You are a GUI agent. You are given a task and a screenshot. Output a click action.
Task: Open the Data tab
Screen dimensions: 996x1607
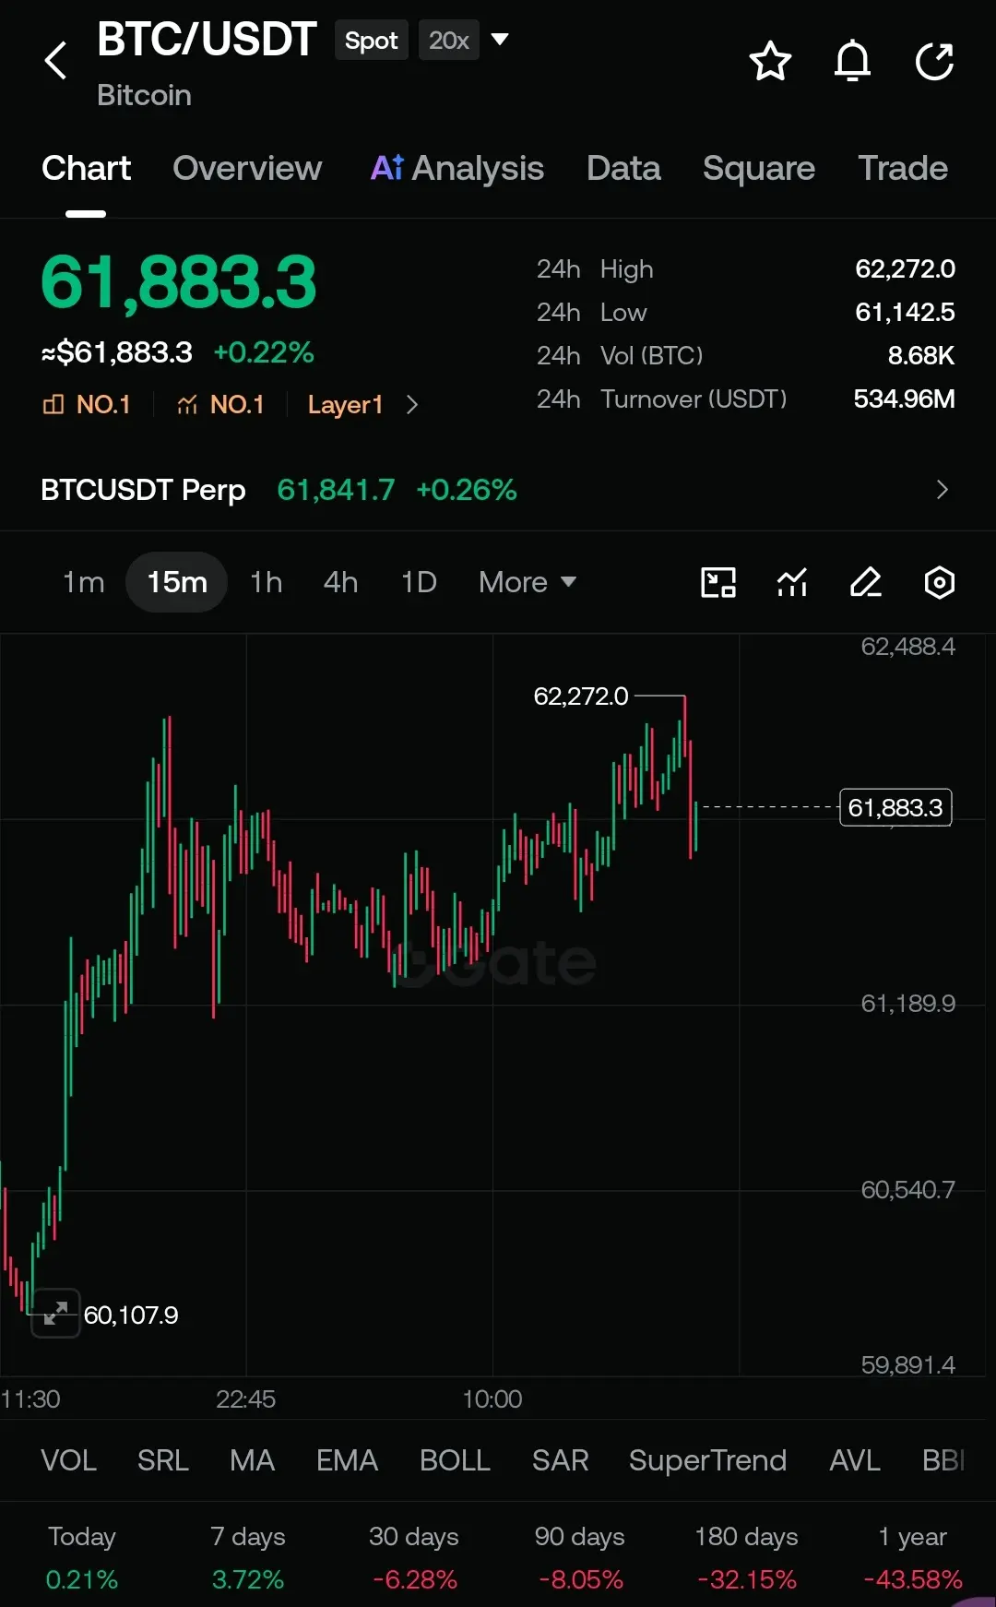(623, 169)
